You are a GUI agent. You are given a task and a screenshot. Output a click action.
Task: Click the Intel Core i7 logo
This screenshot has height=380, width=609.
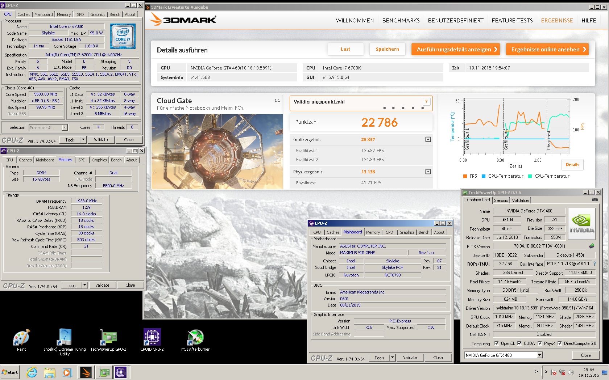coord(123,36)
